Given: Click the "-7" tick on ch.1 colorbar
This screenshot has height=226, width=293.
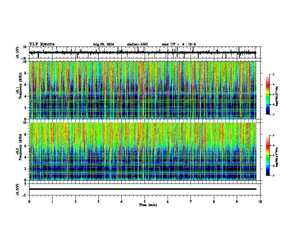Looking at the screenshot, I should (x=273, y=114).
